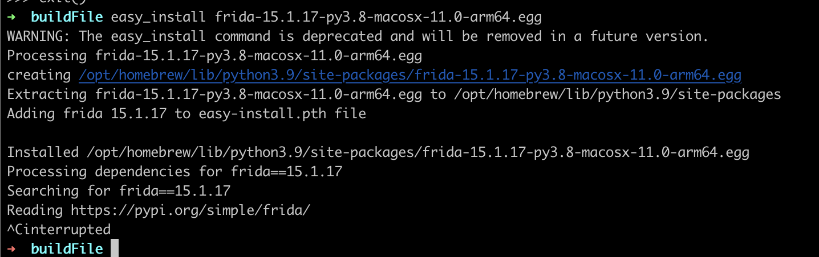
Task: Click the WARNING word in the deprecation message
Action: pos(39,36)
